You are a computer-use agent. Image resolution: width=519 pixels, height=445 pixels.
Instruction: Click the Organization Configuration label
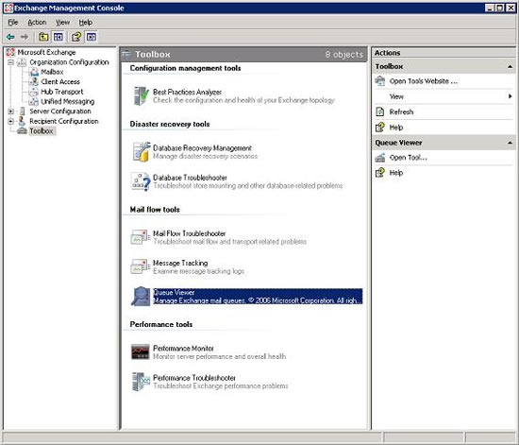69,62
